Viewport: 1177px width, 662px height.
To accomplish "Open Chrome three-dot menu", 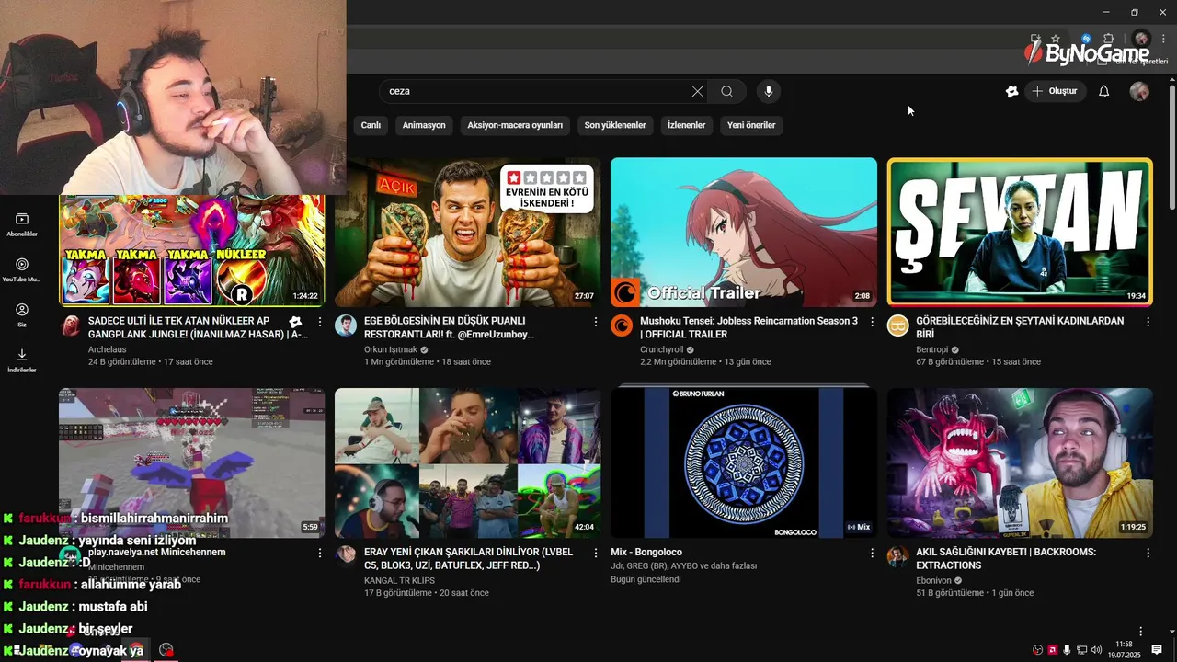I will point(1163,39).
